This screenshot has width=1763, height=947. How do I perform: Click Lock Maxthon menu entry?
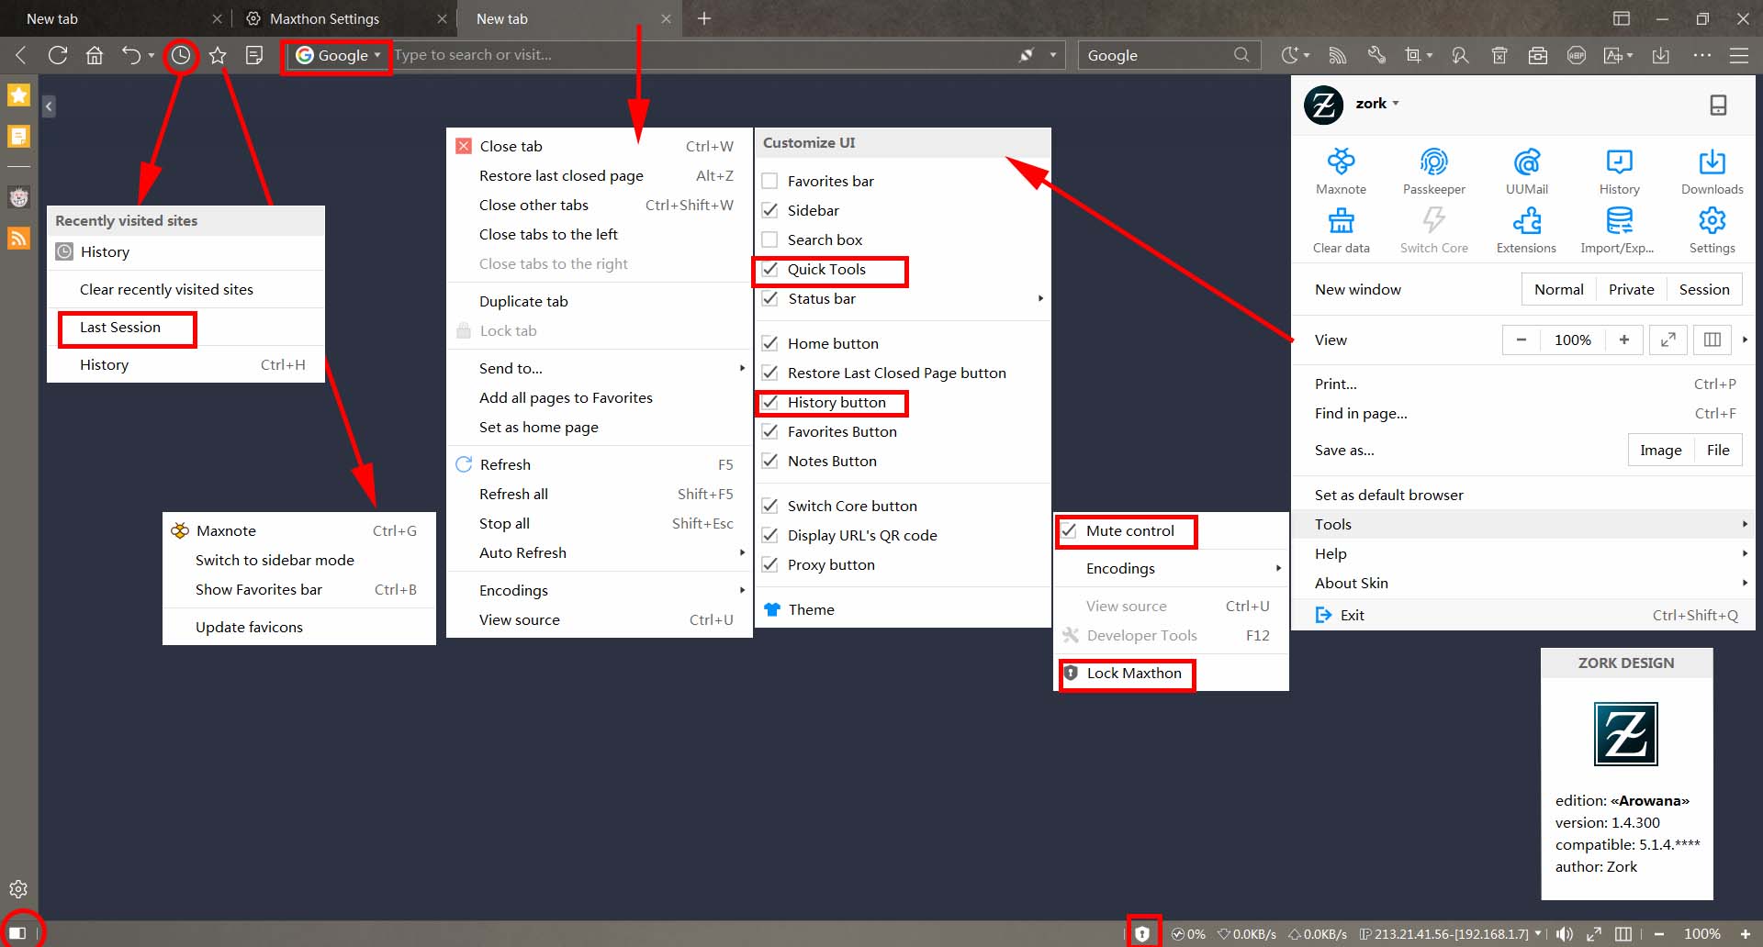click(1172, 673)
